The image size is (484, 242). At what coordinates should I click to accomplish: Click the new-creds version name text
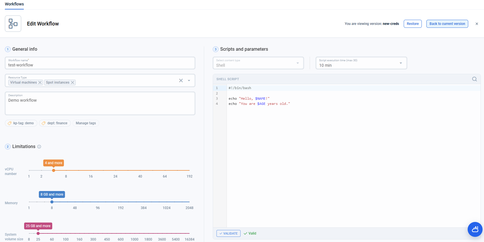point(391,24)
